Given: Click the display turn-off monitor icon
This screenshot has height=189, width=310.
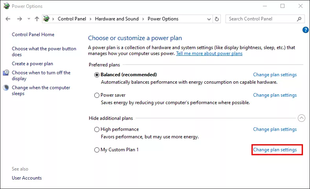Looking at the screenshot, I should coord(6,73).
